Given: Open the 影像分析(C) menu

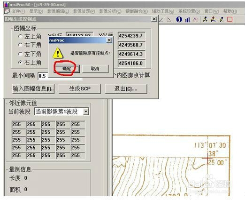Looking at the screenshot, I should point(110,11).
